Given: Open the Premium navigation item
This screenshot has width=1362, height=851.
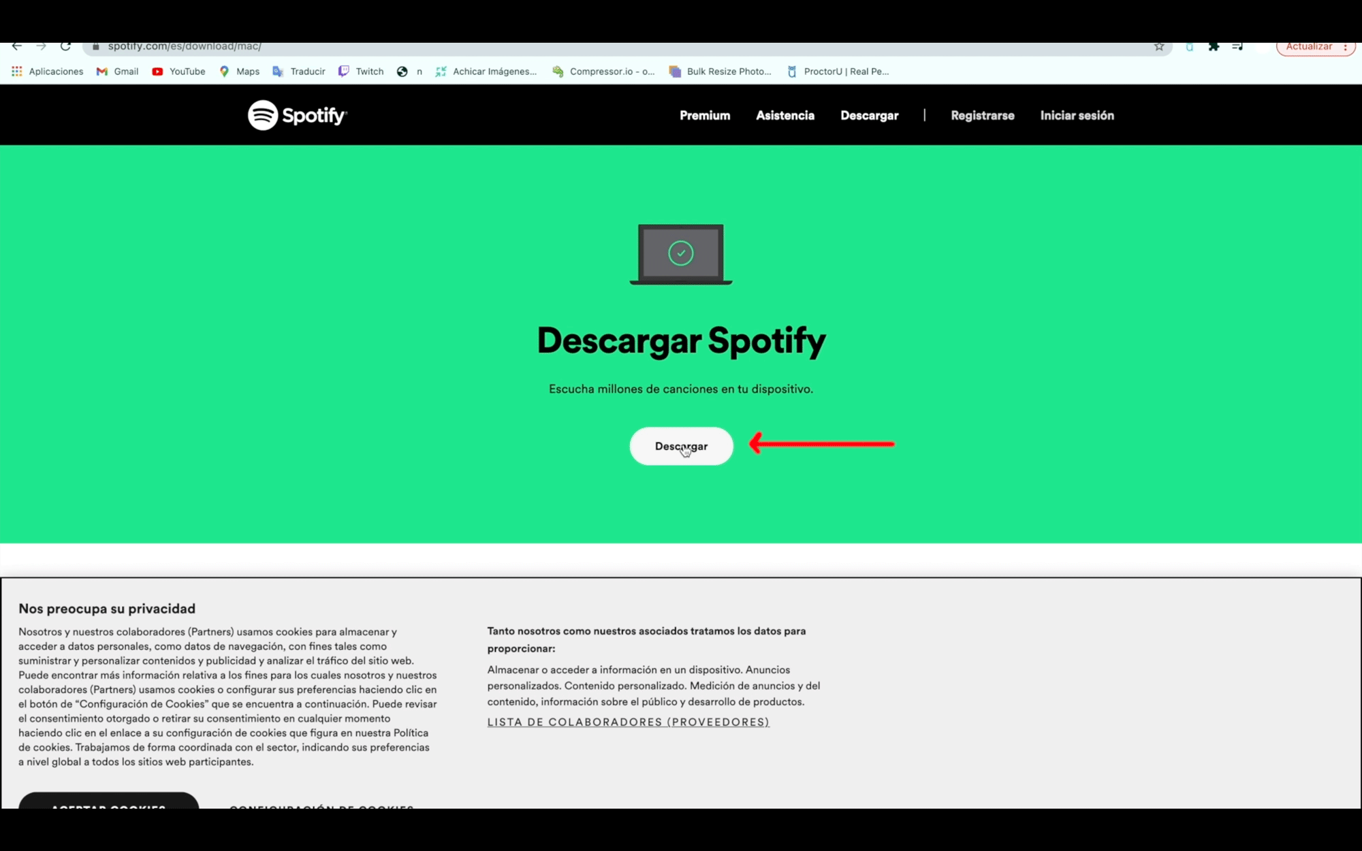Looking at the screenshot, I should tap(705, 116).
